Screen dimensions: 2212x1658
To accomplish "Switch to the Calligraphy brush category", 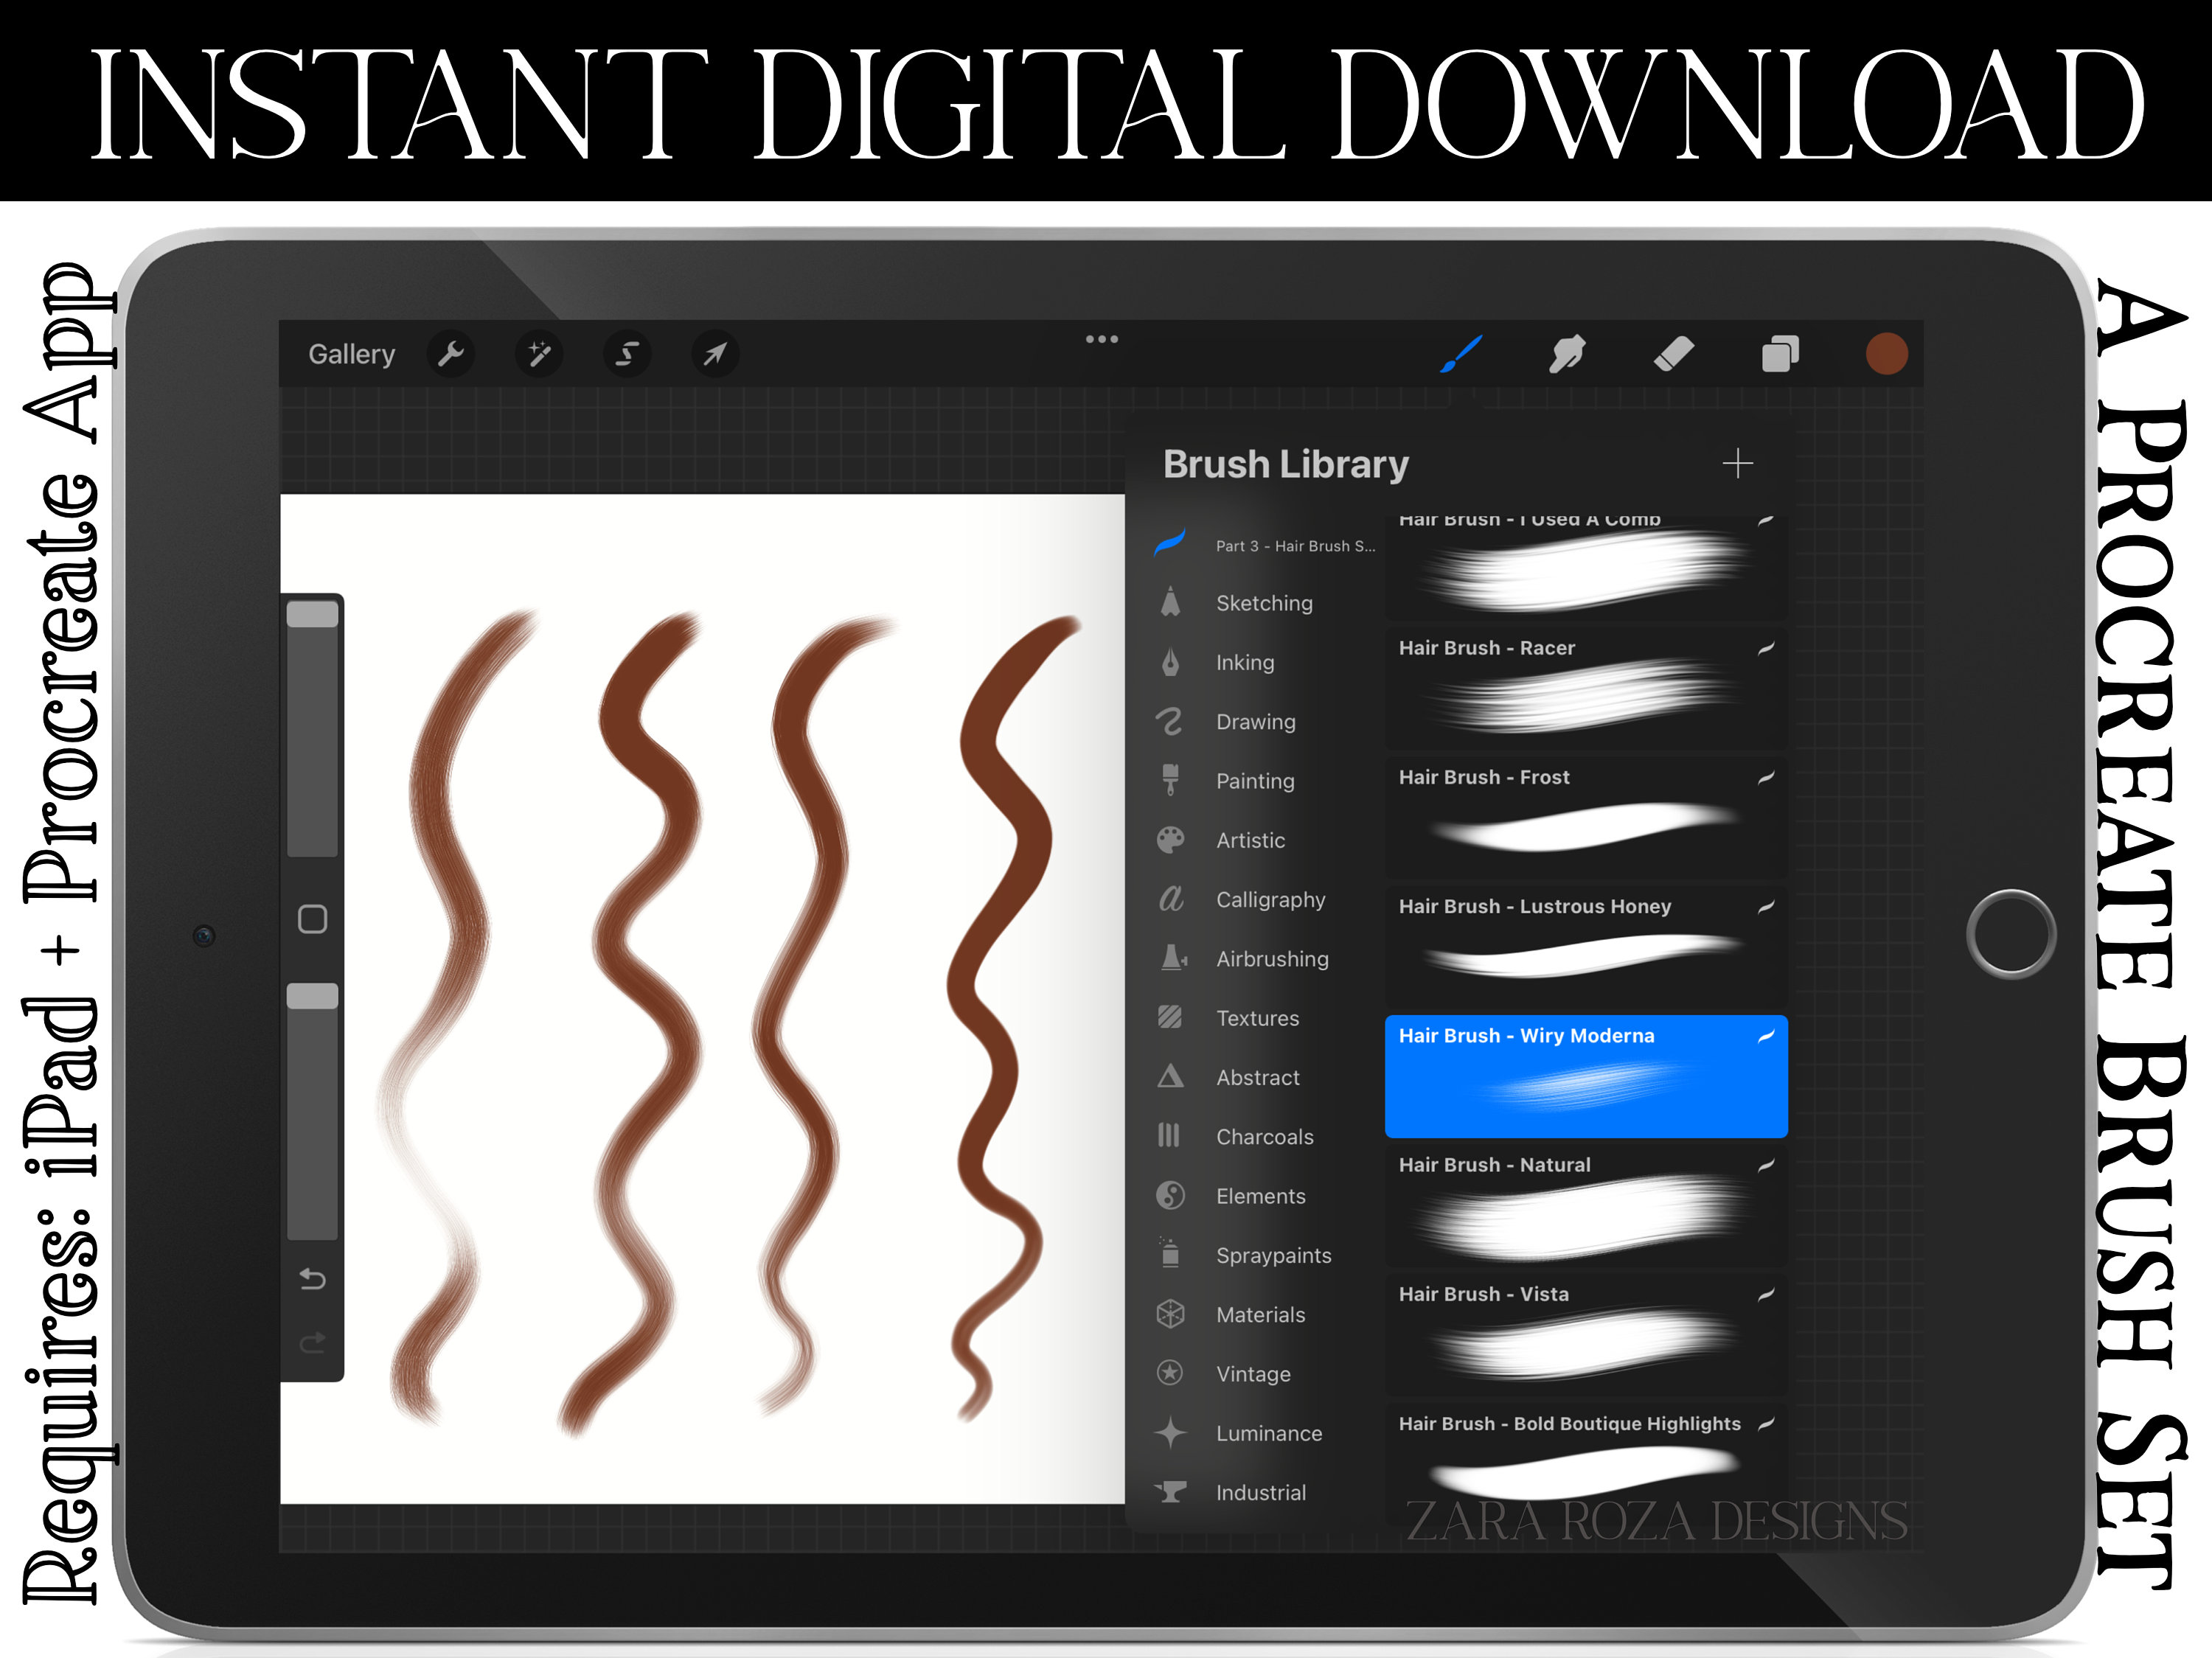I will [1270, 899].
